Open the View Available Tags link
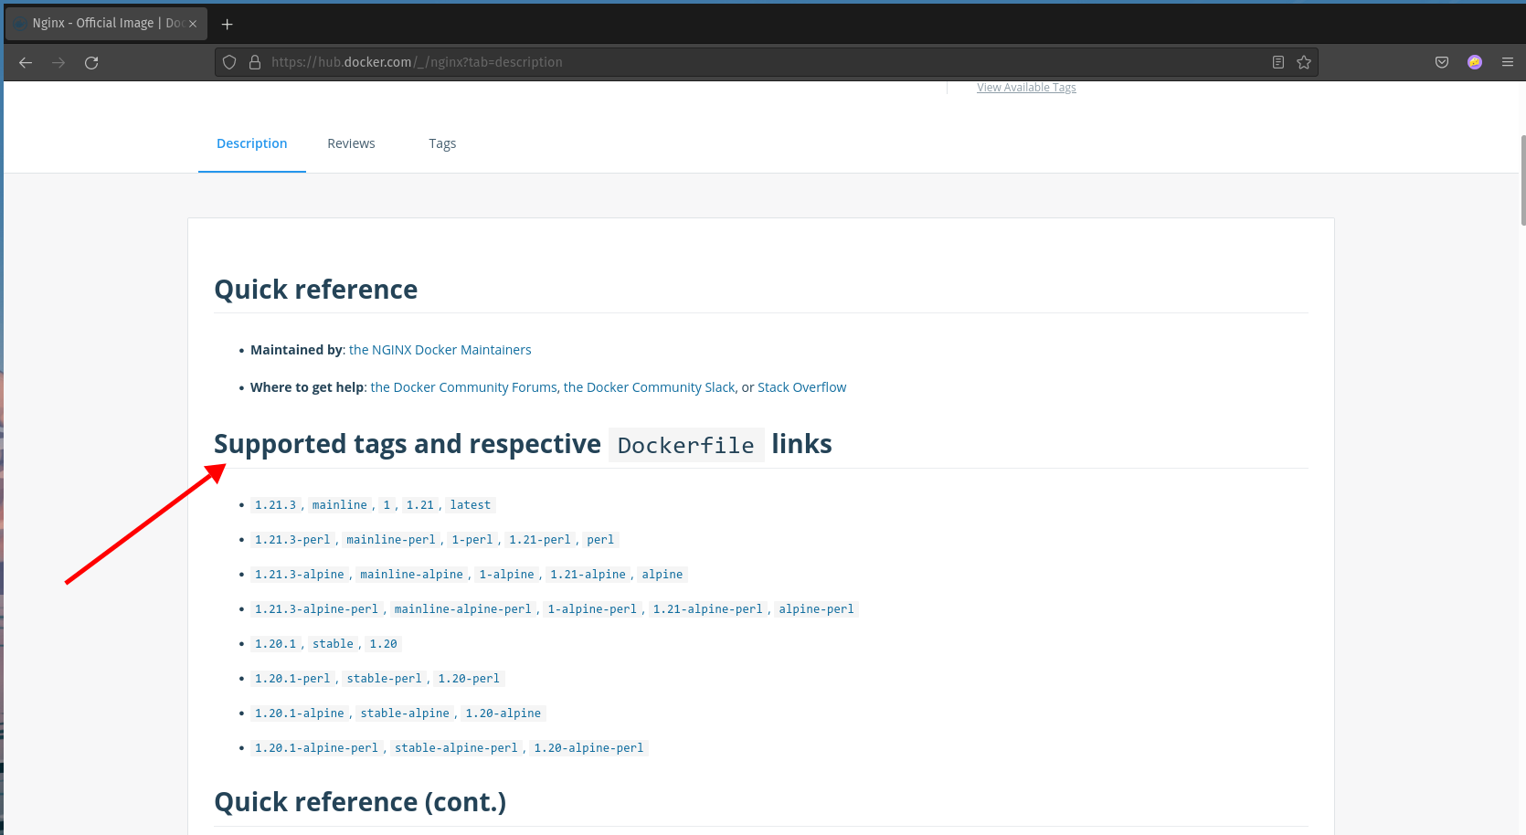This screenshot has width=1526, height=835. 1025,87
